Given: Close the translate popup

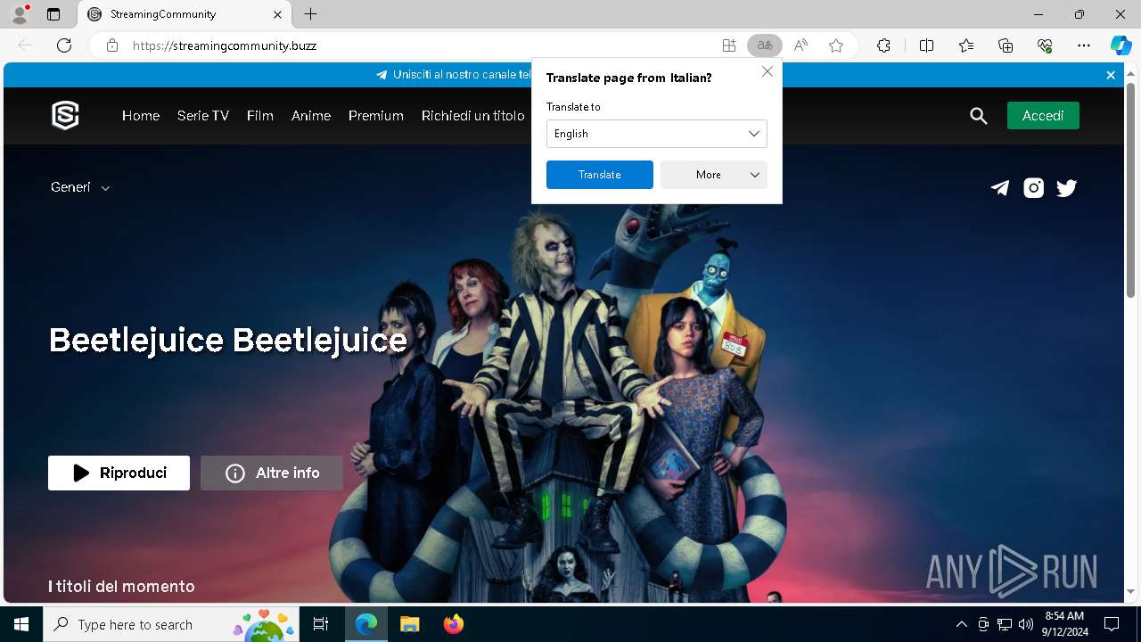Looking at the screenshot, I should [767, 71].
